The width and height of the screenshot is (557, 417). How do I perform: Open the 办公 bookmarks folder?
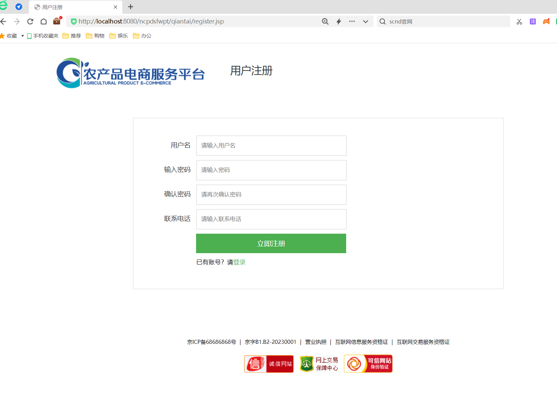[142, 36]
